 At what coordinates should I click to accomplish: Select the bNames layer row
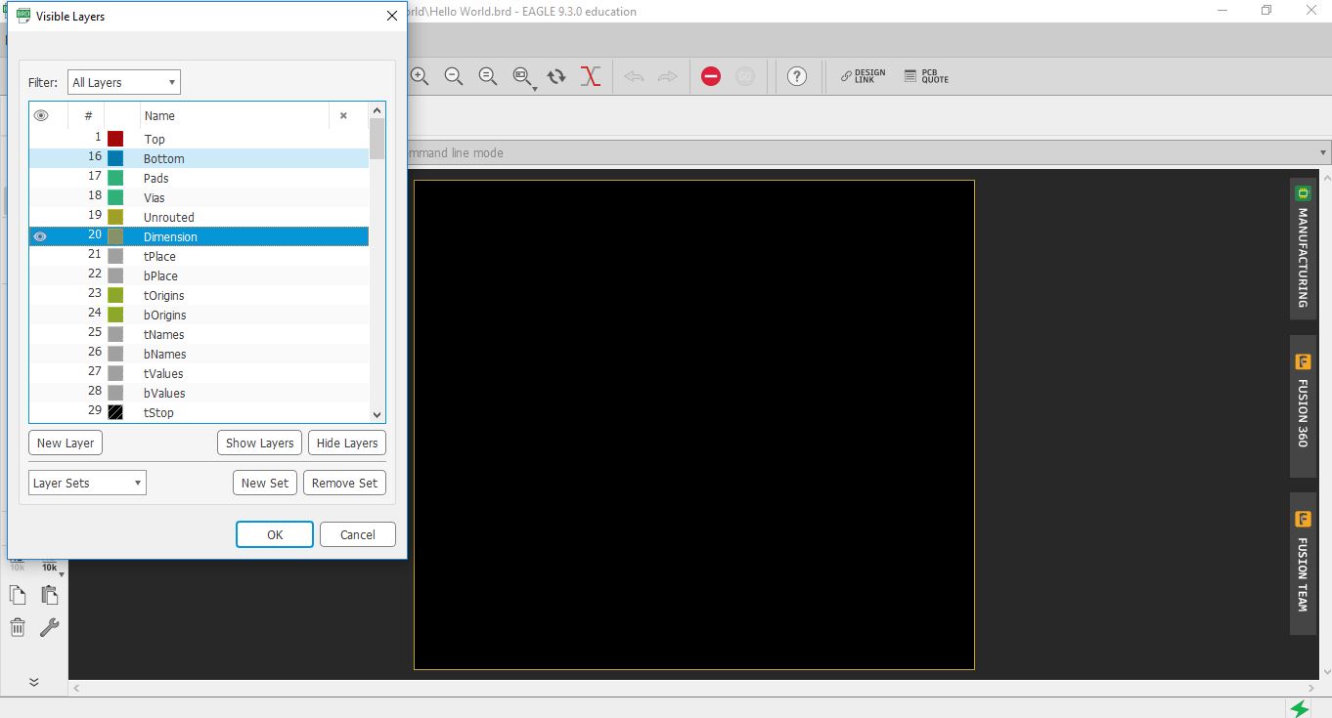199,354
